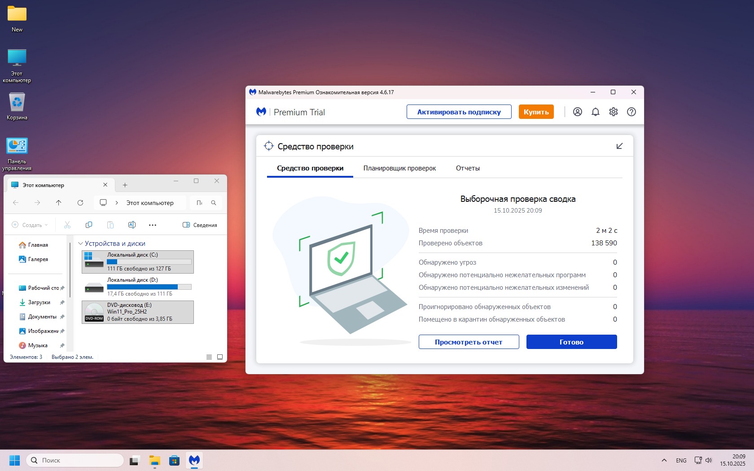Open Malwarebytes notifications bell
The height and width of the screenshot is (471, 754).
click(x=596, y=112)
